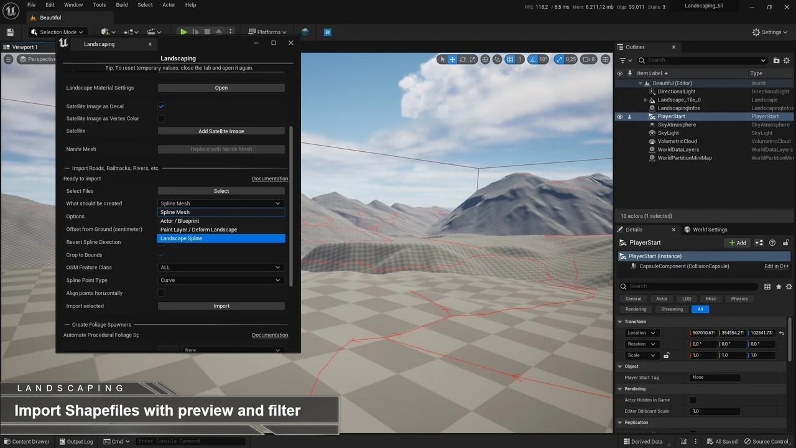This screenshot has width=796, height=448.
Task: Toggle grid snapping icon in viewport toolbar
Action: point(510,60)
